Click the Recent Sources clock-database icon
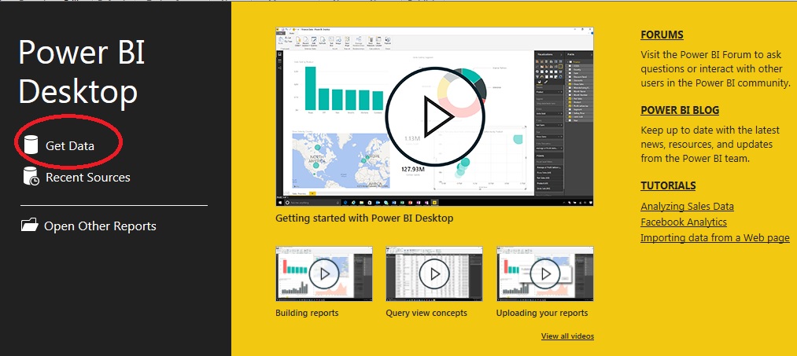797x356 pixels. (31, 176)
